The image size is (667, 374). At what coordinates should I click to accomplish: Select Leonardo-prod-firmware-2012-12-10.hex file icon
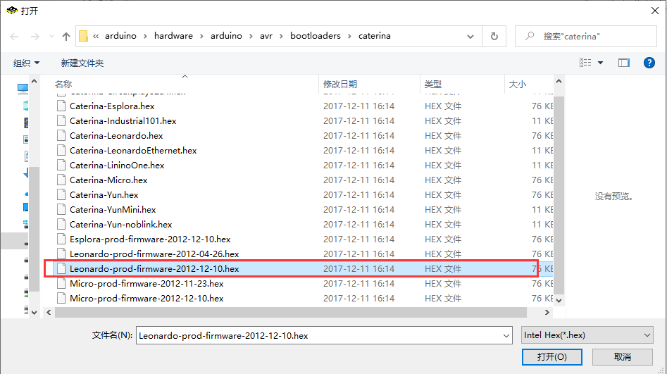pyautogui.click(x=61, y=268)
